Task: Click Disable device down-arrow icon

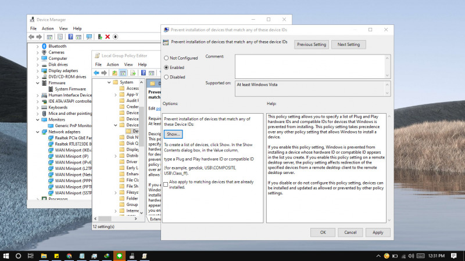Action: pyautogui.click(x=115, y=37)
